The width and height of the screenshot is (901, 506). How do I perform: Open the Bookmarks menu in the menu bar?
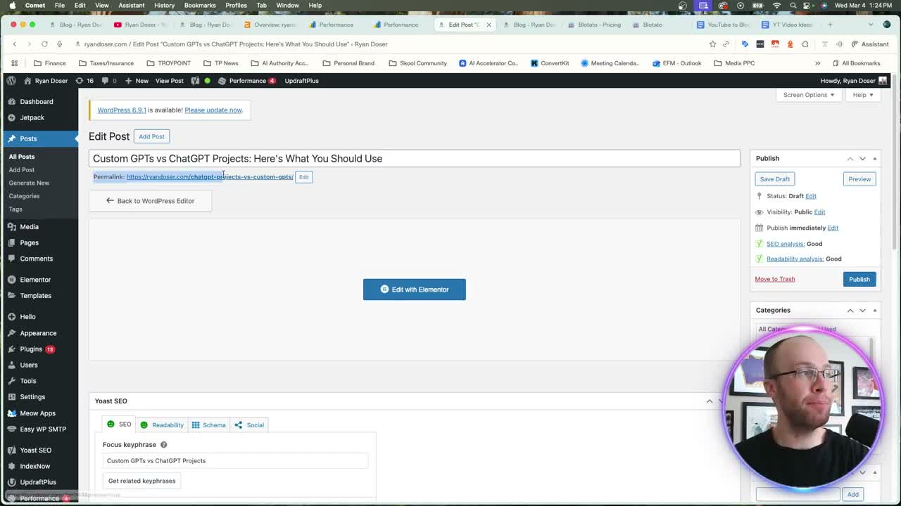(200, 6)
